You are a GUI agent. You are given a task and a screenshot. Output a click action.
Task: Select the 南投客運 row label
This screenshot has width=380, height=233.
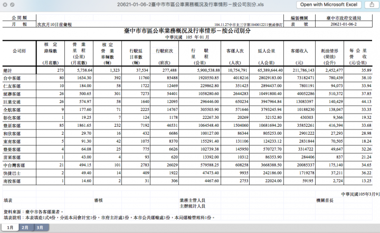tap(12, 181)
